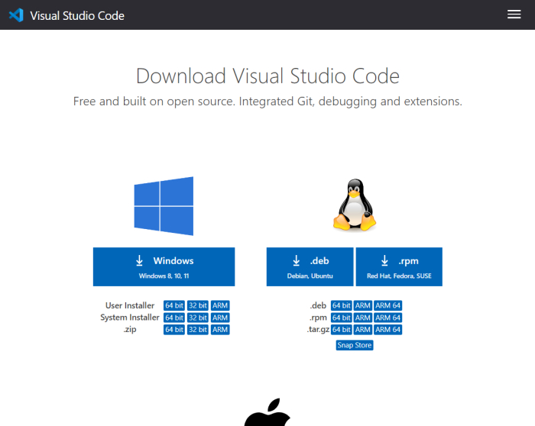Image resolution: width=535 pixels, height=426 pixels.
Task: Select System Installer 64 bit download
Action: [x=174, y=318]
